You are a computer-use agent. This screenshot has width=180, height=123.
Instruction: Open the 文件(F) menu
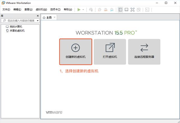tap(6, 10)
